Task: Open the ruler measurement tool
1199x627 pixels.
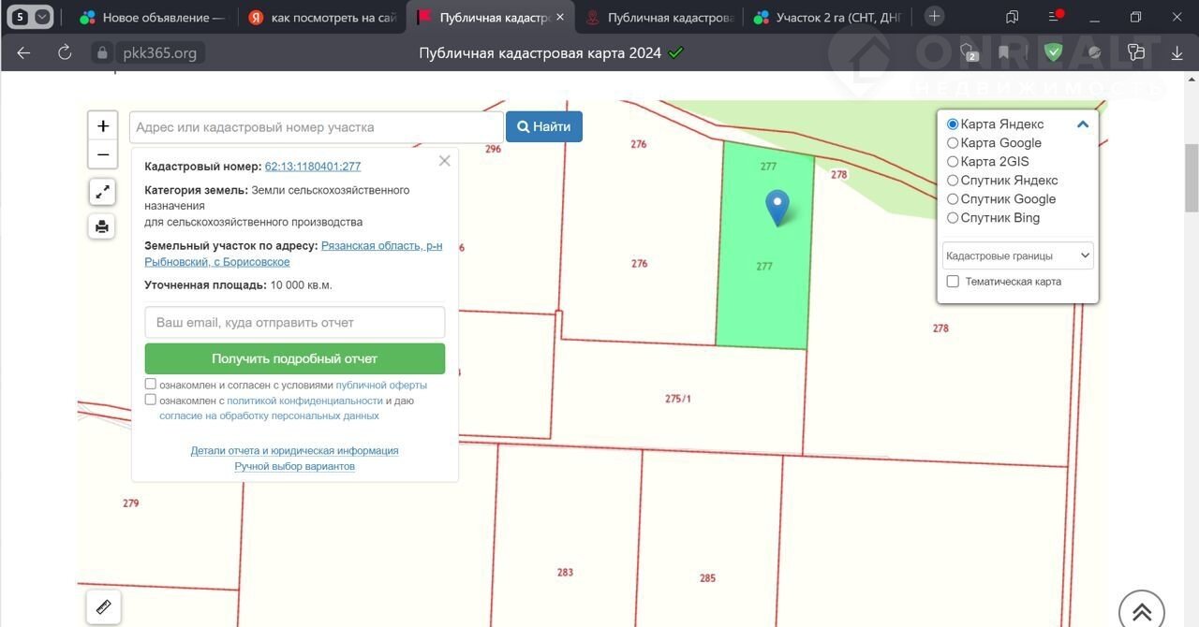Action: [103, 606]
